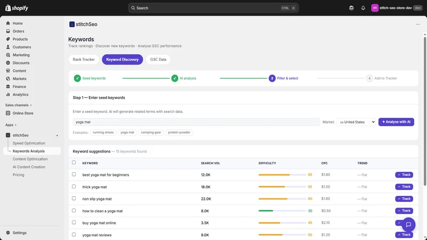The height and width of the screenshot is (240, 427).
Task: Click the stitchSeo app icon in sidebar
Action: coord(8,135)
